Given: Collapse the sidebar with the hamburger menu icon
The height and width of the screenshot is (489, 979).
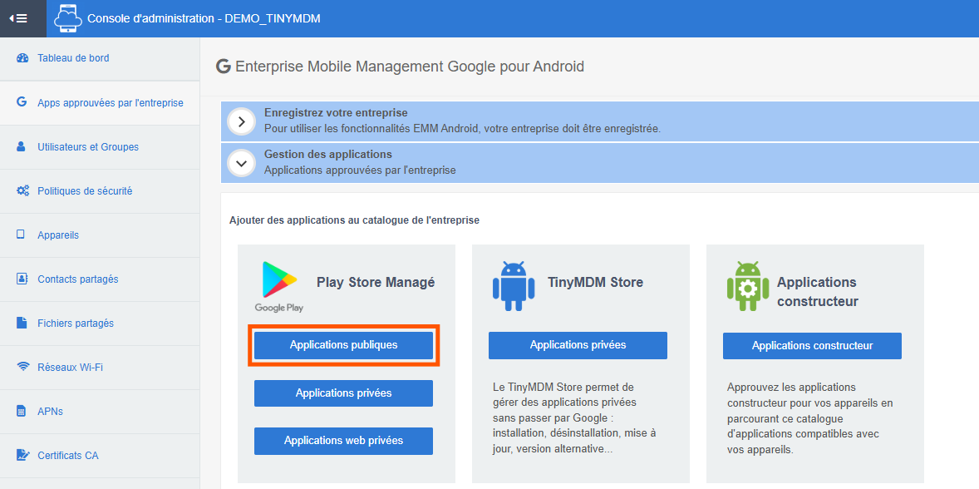Looking at the screenshot, I should click(18, 18).
